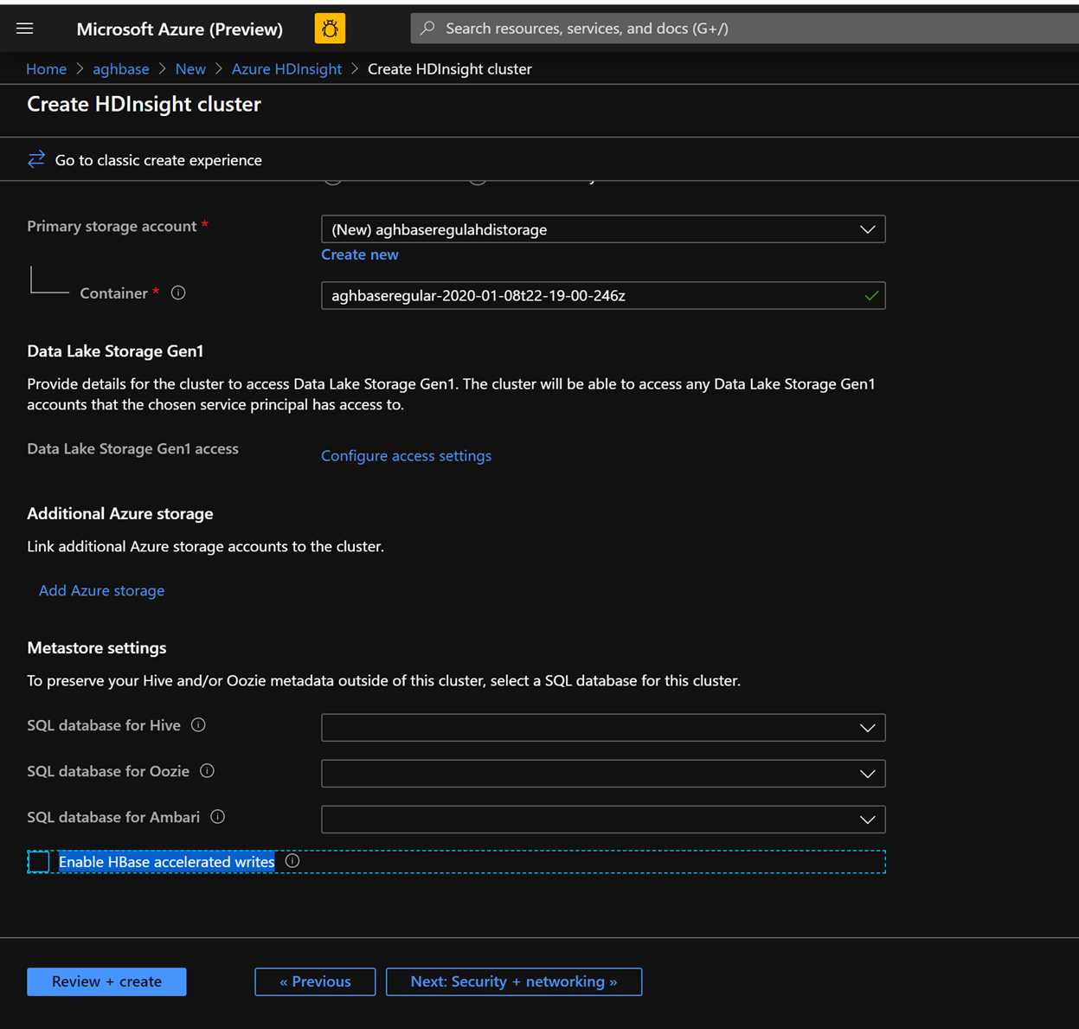Open Azure HDInsight breadcrumb
Image resolution: width=1079 pixels, height=1029 pixels.
pos(286,68)
